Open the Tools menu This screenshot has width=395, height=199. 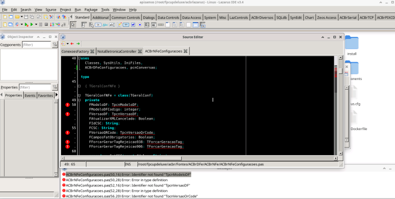click(105, 9)
